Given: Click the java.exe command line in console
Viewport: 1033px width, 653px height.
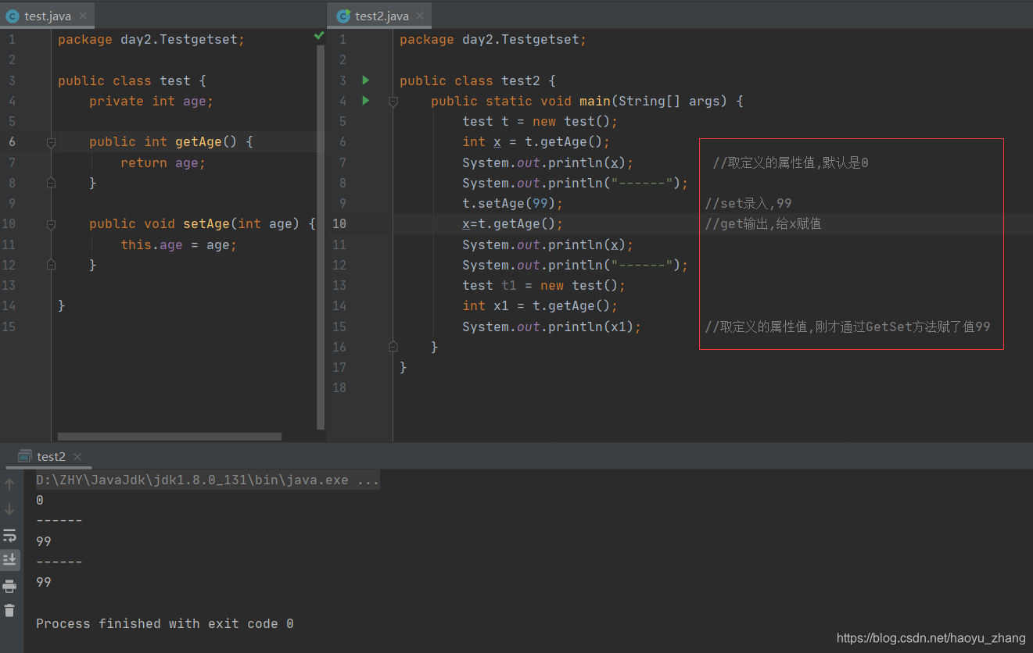Looking at the screenshot, I should (x=207, y=480).
